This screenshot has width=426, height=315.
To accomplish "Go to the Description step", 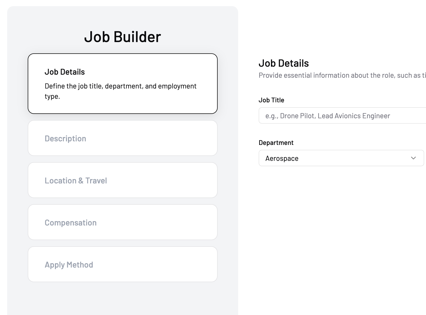I will click(x=122, y=138).
